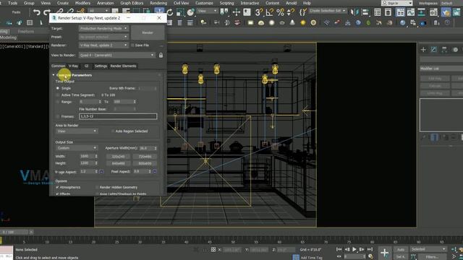The image size is (463, 260).
Task: Open Create Selection Set dropdown
Action: pos(328,11)
